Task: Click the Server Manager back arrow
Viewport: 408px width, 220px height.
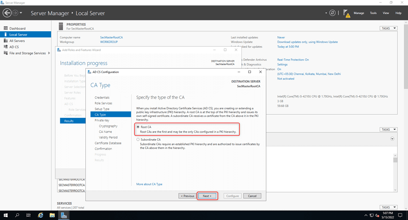Action: click(x=7, y=13)
